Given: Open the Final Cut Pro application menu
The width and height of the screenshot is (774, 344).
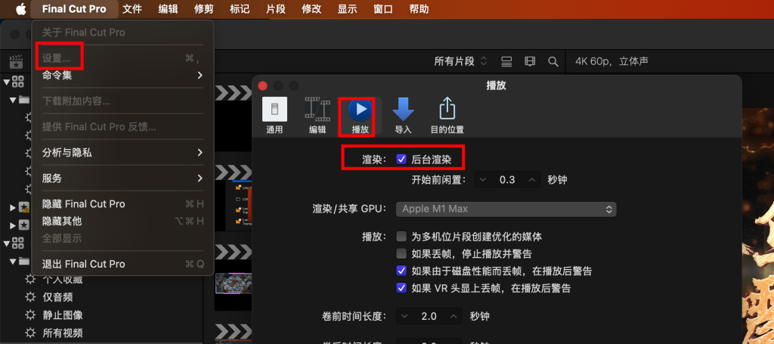Looking at the screenshot, I should point(74,9).
